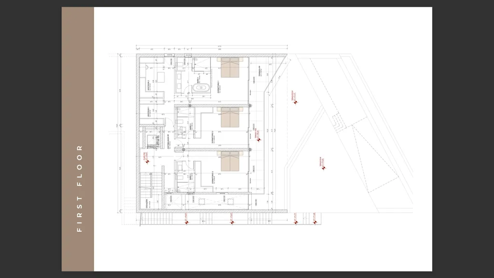The height and width of the screenshot is (278, 494).
Task: Click the Vestidor 2 room label
Action: (149, 85)
